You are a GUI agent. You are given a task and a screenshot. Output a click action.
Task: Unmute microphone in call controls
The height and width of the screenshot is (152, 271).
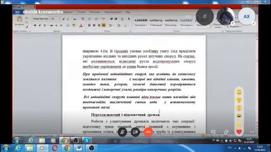[122, 132]
